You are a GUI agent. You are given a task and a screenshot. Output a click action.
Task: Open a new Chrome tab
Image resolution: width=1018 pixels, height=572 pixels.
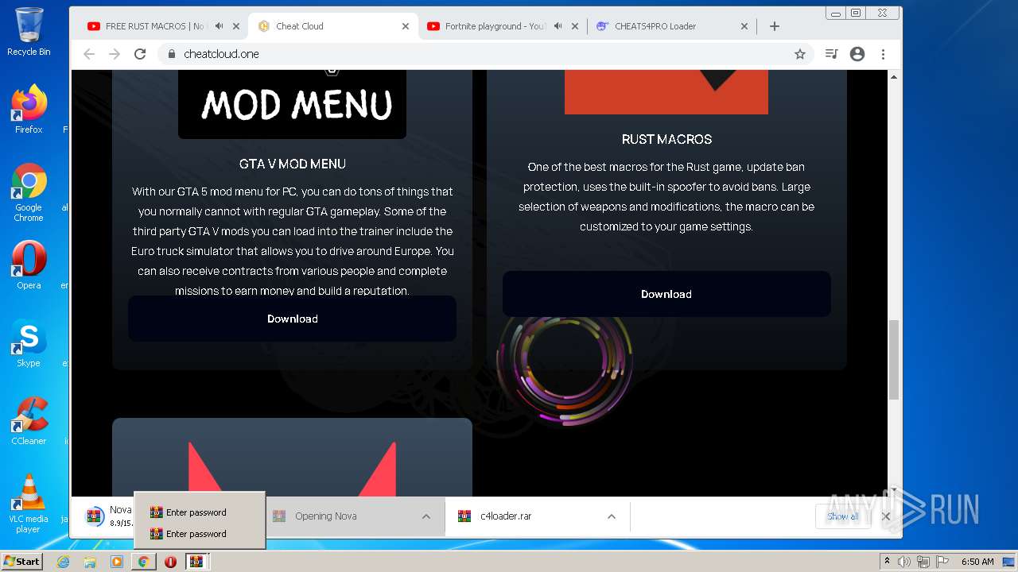tap(775, 26)
